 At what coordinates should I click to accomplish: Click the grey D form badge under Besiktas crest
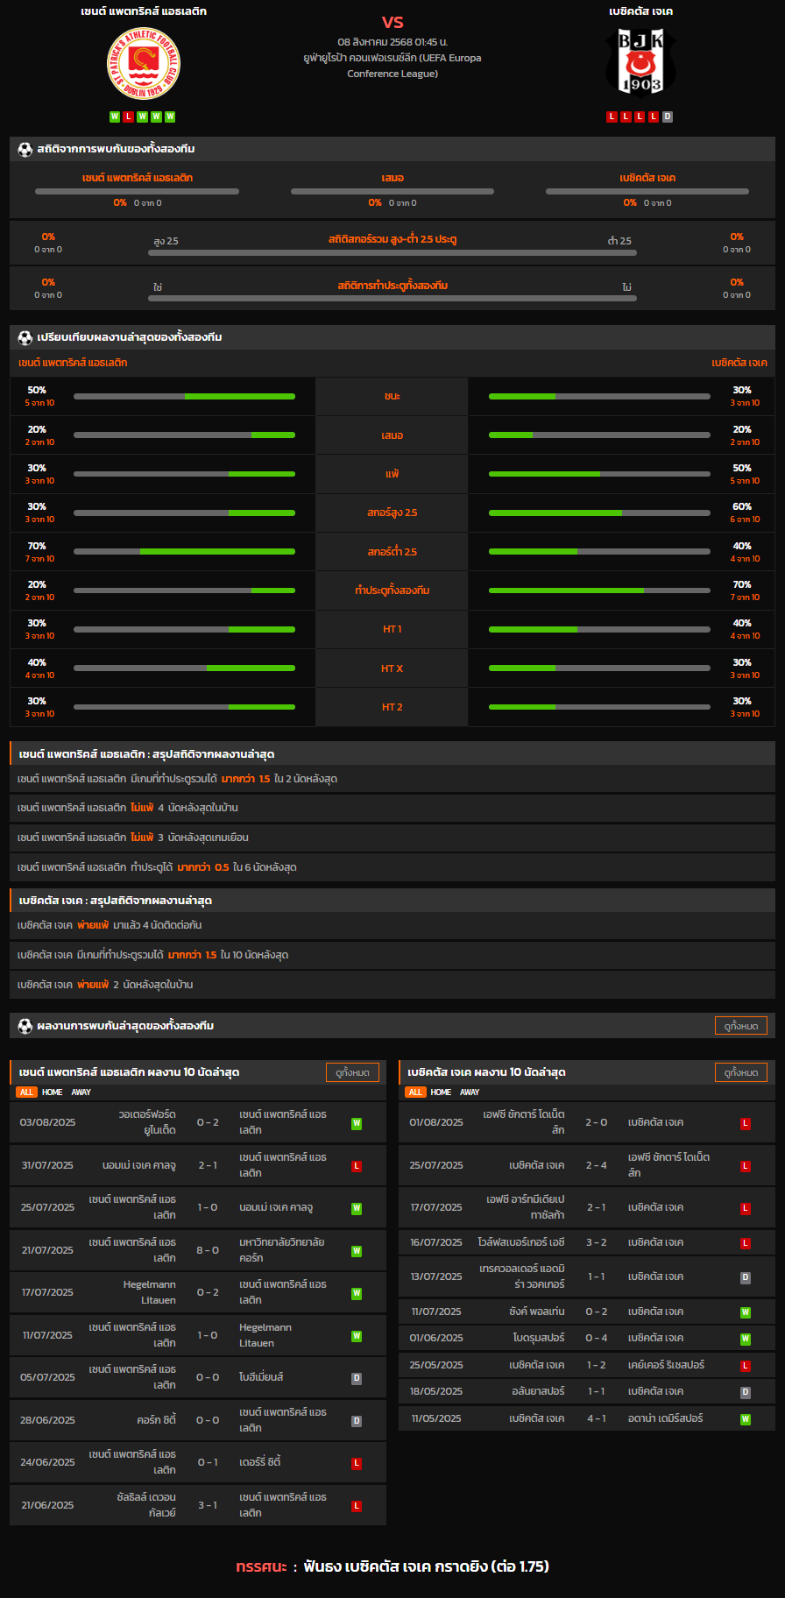point(668,117)
